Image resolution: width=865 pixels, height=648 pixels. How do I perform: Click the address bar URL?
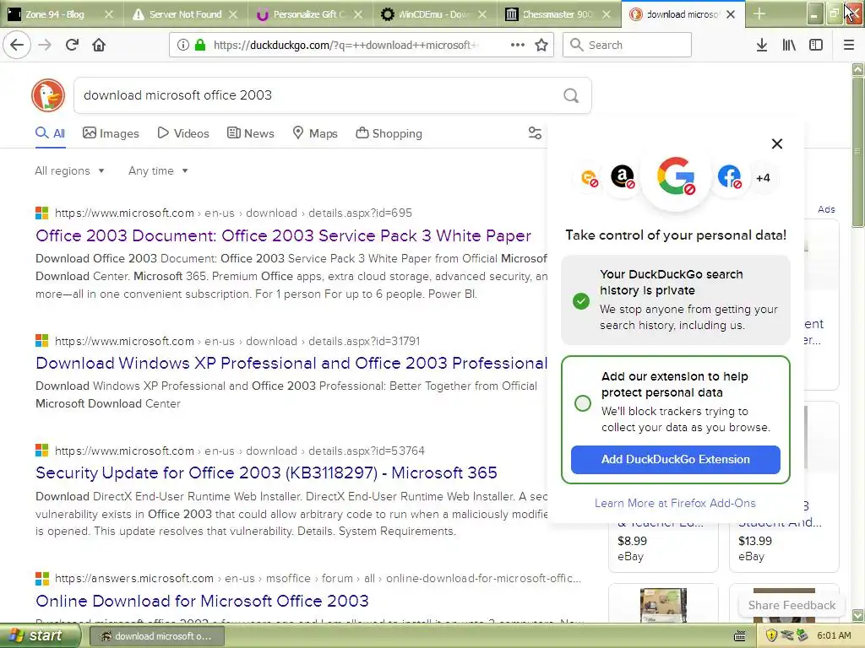(x=345, y=45)
